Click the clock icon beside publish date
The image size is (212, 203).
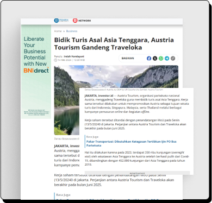[x=55, y=60]
